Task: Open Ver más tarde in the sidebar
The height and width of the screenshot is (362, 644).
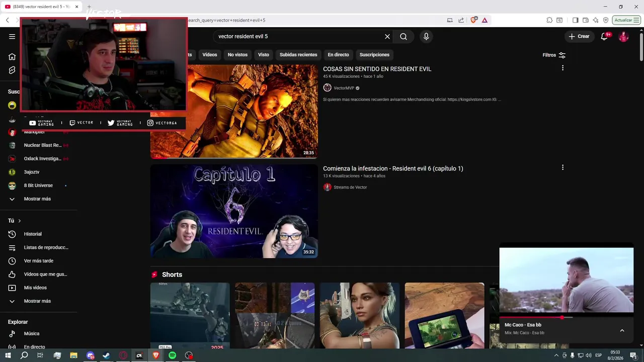Action: coord(39,261)
